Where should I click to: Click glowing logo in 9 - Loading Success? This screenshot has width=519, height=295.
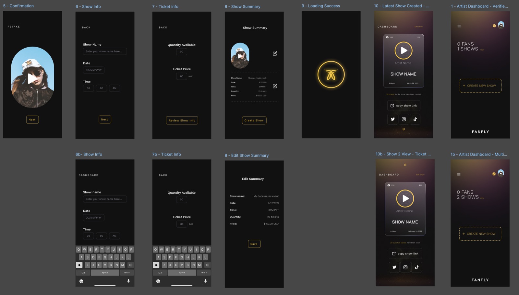(331, 75)
